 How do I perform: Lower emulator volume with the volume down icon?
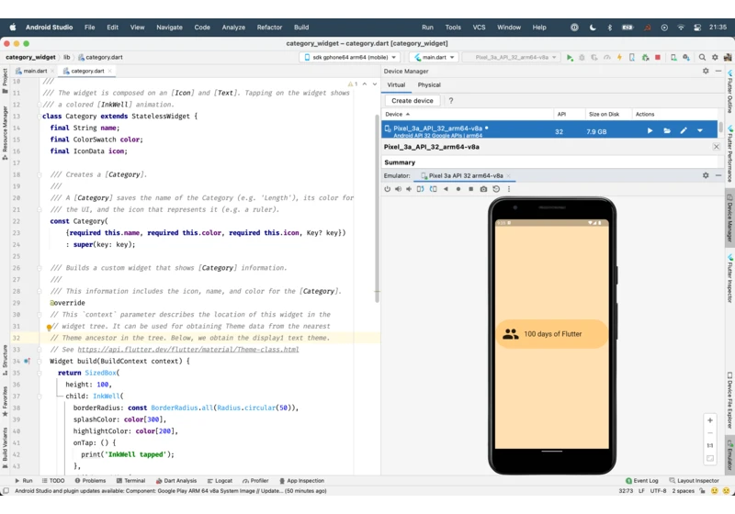[x=409, y=189]
